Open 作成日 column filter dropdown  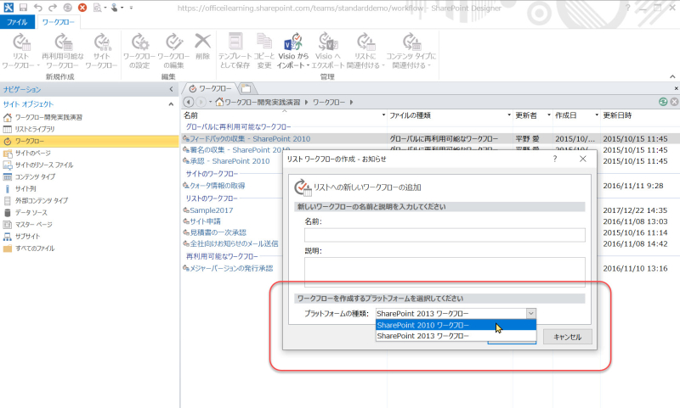point(597,115)
